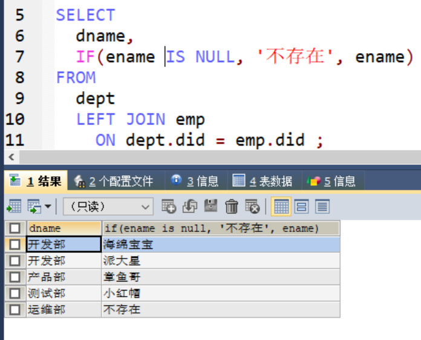The width and height of the screenshot is (421, 340).
Task: Open the (只读) read-only mode combo box
Action: click(x=108, y=207)
